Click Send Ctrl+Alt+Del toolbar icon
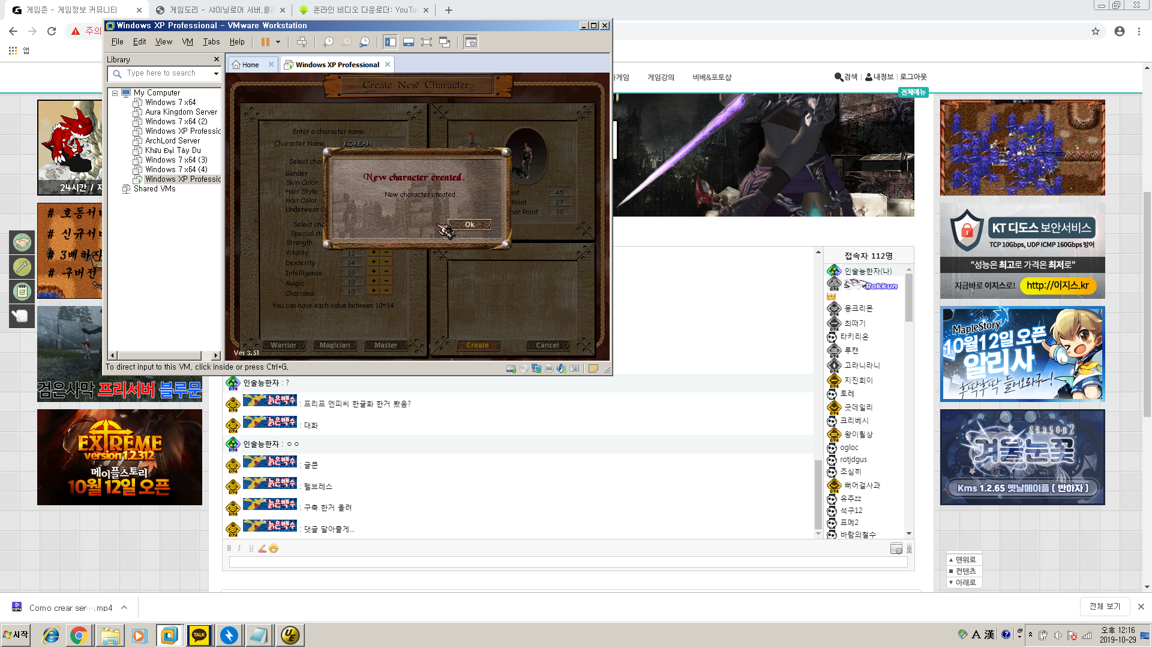The width and height of the screenshot is (1152, 648). 302,42
